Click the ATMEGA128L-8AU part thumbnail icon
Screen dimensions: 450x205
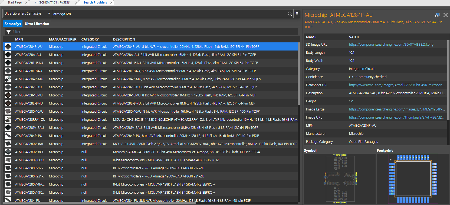coord(8,71)
